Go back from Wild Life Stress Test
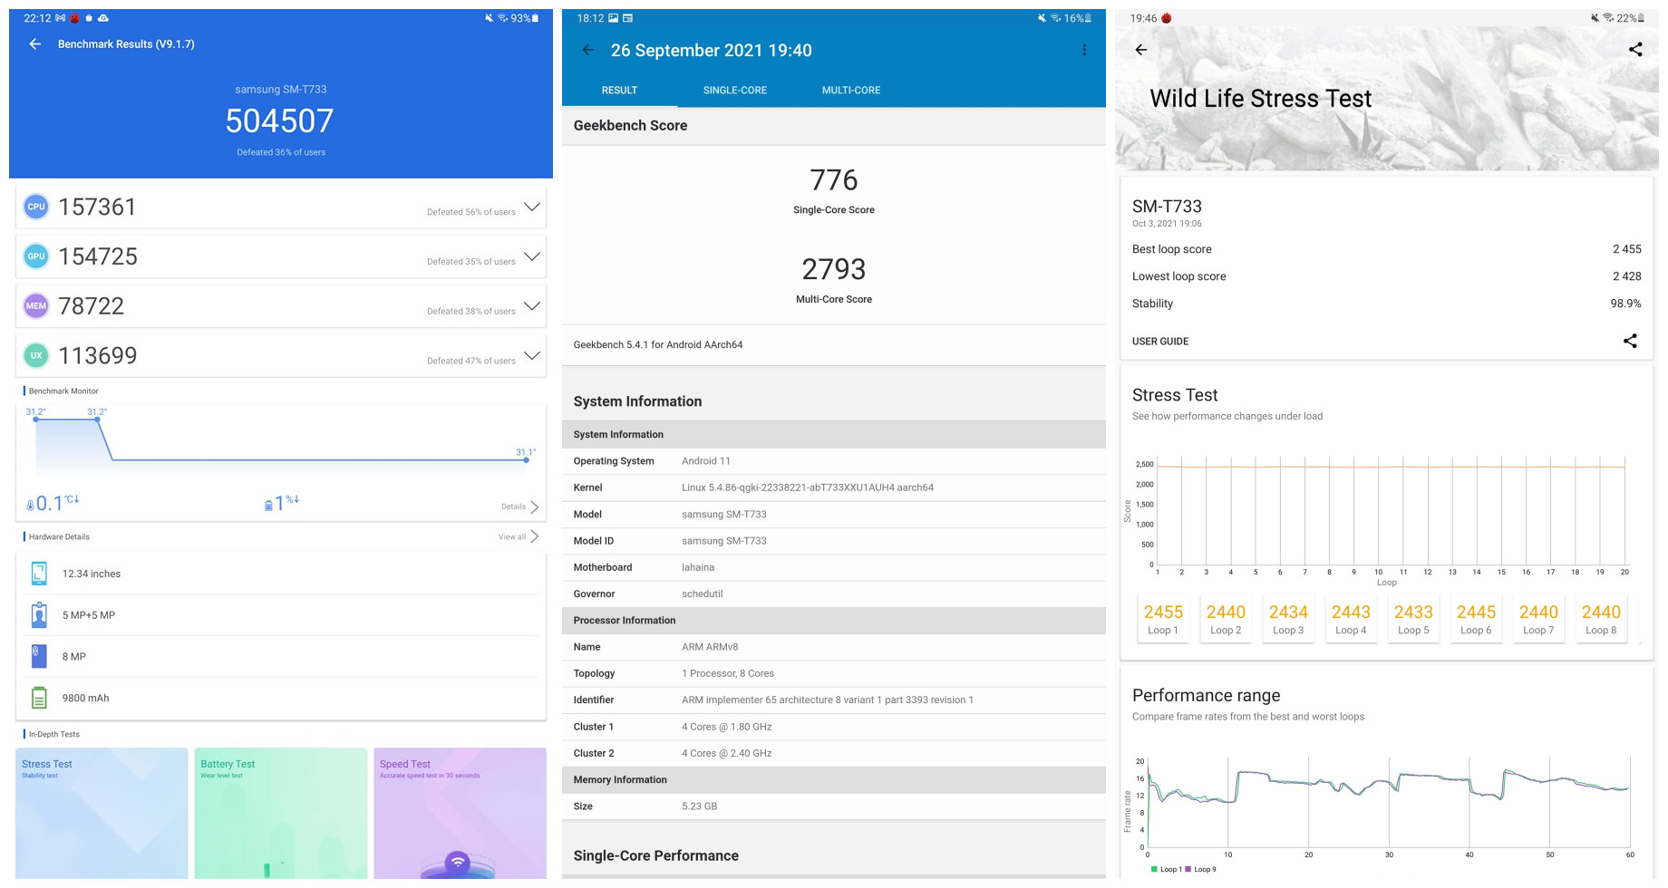This screenshot has height=888, width=1668. [x=1140, y=50]
